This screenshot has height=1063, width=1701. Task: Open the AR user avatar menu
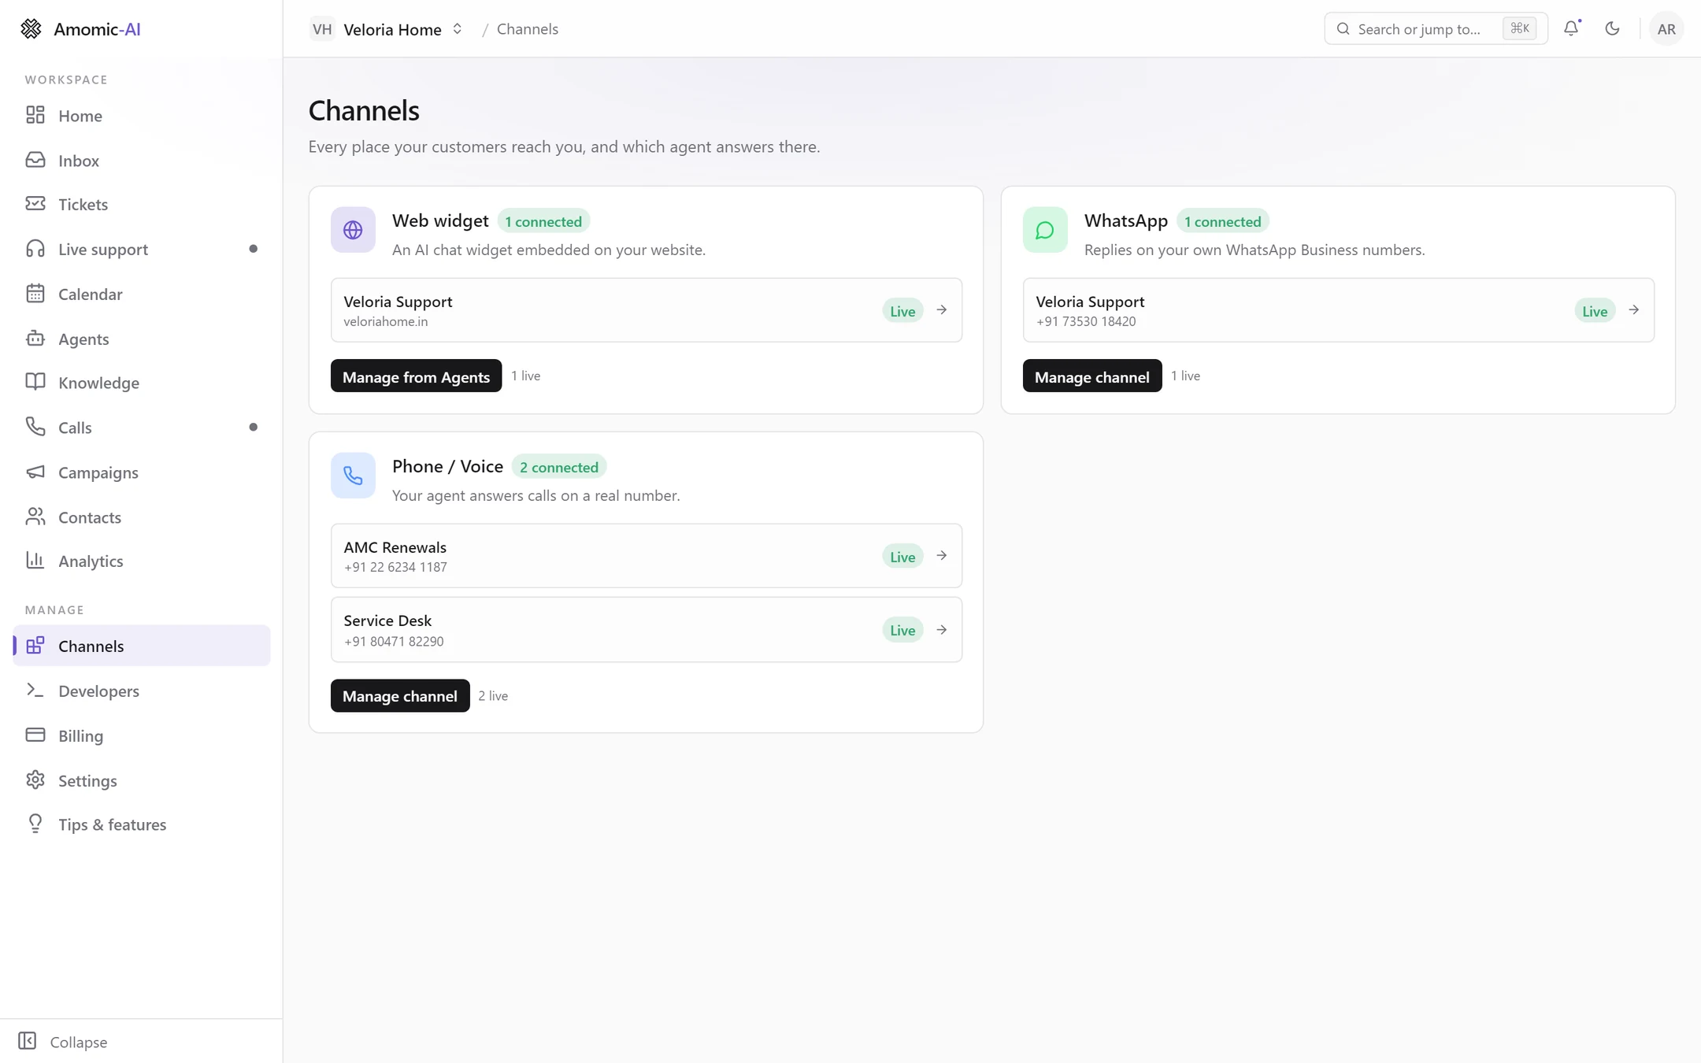coord(1666,29)
